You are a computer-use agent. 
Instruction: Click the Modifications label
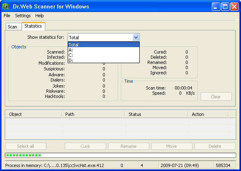(52, 63)
